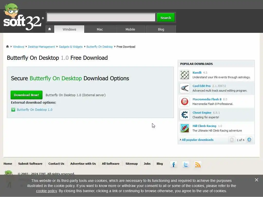Focus the search input field
The height and width of the screenshot is (197, 263).
pos(101,17)
